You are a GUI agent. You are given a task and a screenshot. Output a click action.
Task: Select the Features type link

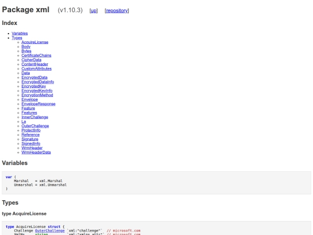[29, 113]
